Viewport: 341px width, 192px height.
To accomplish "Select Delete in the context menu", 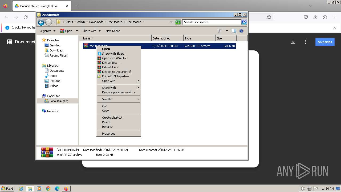I will pos(119,122).
